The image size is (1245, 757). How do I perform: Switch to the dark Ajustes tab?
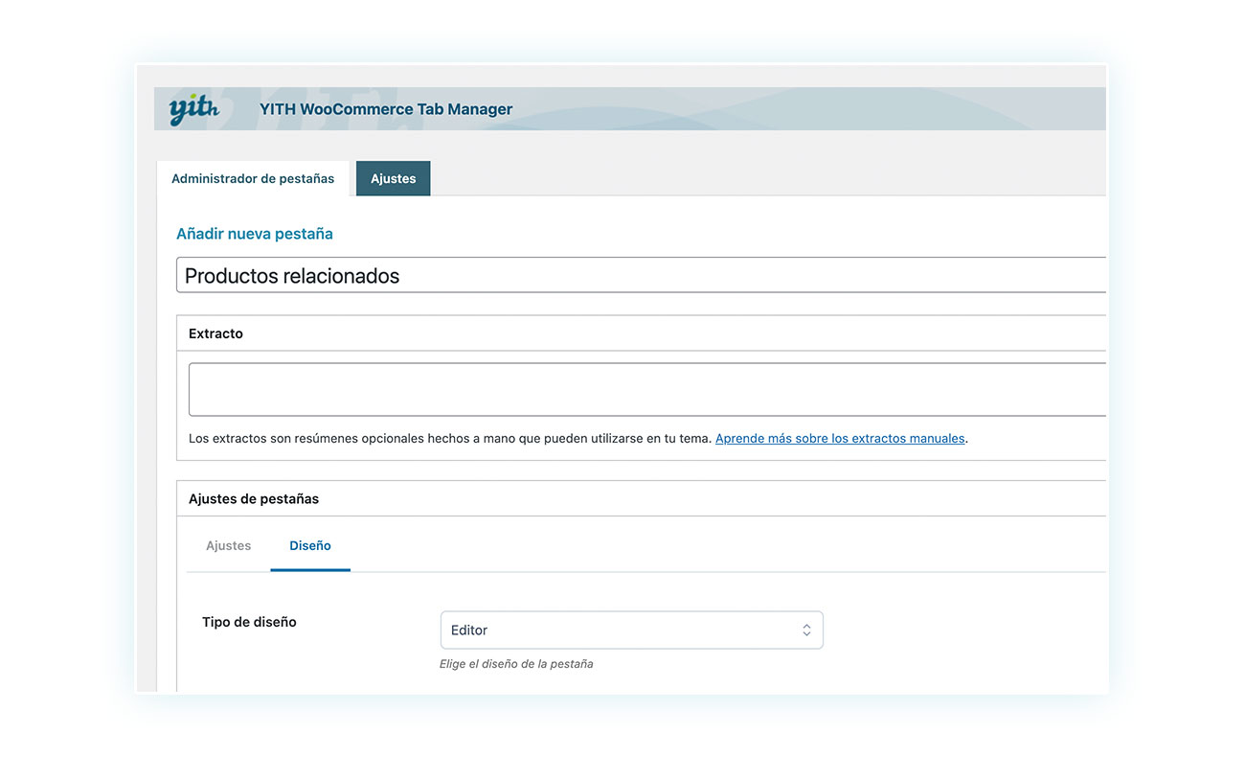[x=393, y=178]
